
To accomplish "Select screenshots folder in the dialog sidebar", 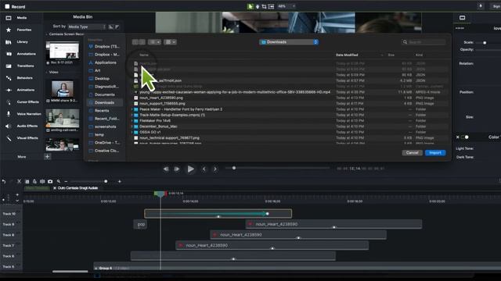I will tap(103, 126).
